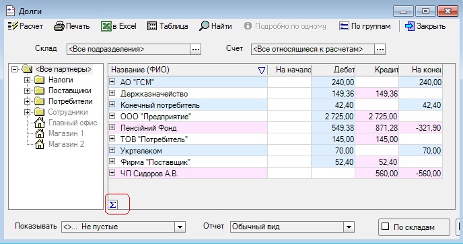Viewport: 463px width, 244px height.
Task: Click the Расчет lightning icon
Action: pyautogui.click(x=13, y=26)
